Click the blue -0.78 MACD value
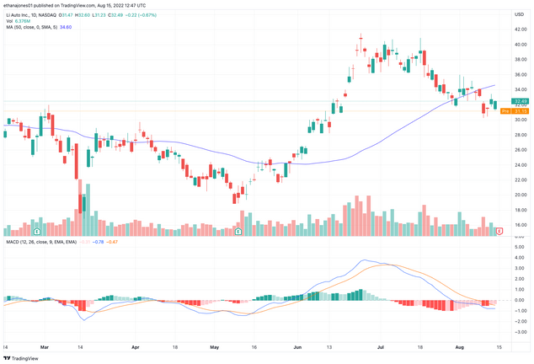 (x=99, y=242)
